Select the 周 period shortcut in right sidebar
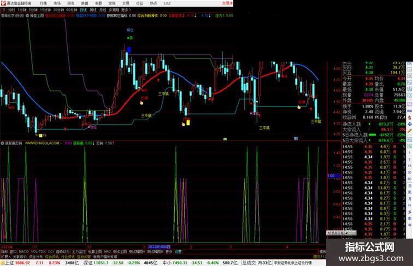The height and width of the screenshot is (266, 413). pyautogui.click(x=410, y=193)
